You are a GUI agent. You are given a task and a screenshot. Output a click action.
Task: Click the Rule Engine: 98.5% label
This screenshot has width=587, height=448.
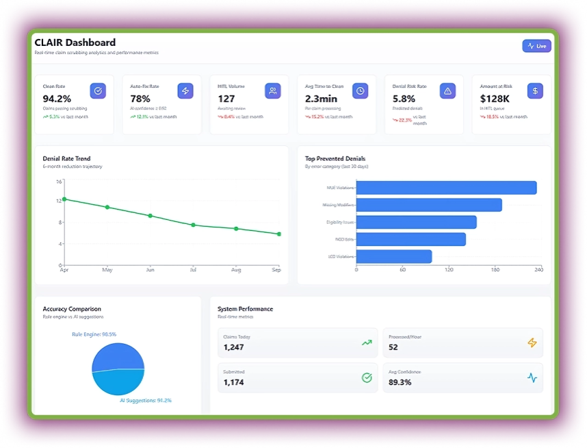click(95, 334)
